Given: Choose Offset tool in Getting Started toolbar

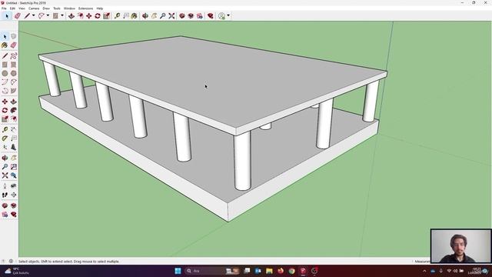Looking at the screenshot, I should tap(81, 15).
